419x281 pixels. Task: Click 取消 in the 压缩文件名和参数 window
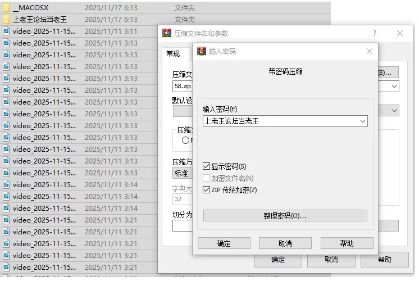point(331,260)
